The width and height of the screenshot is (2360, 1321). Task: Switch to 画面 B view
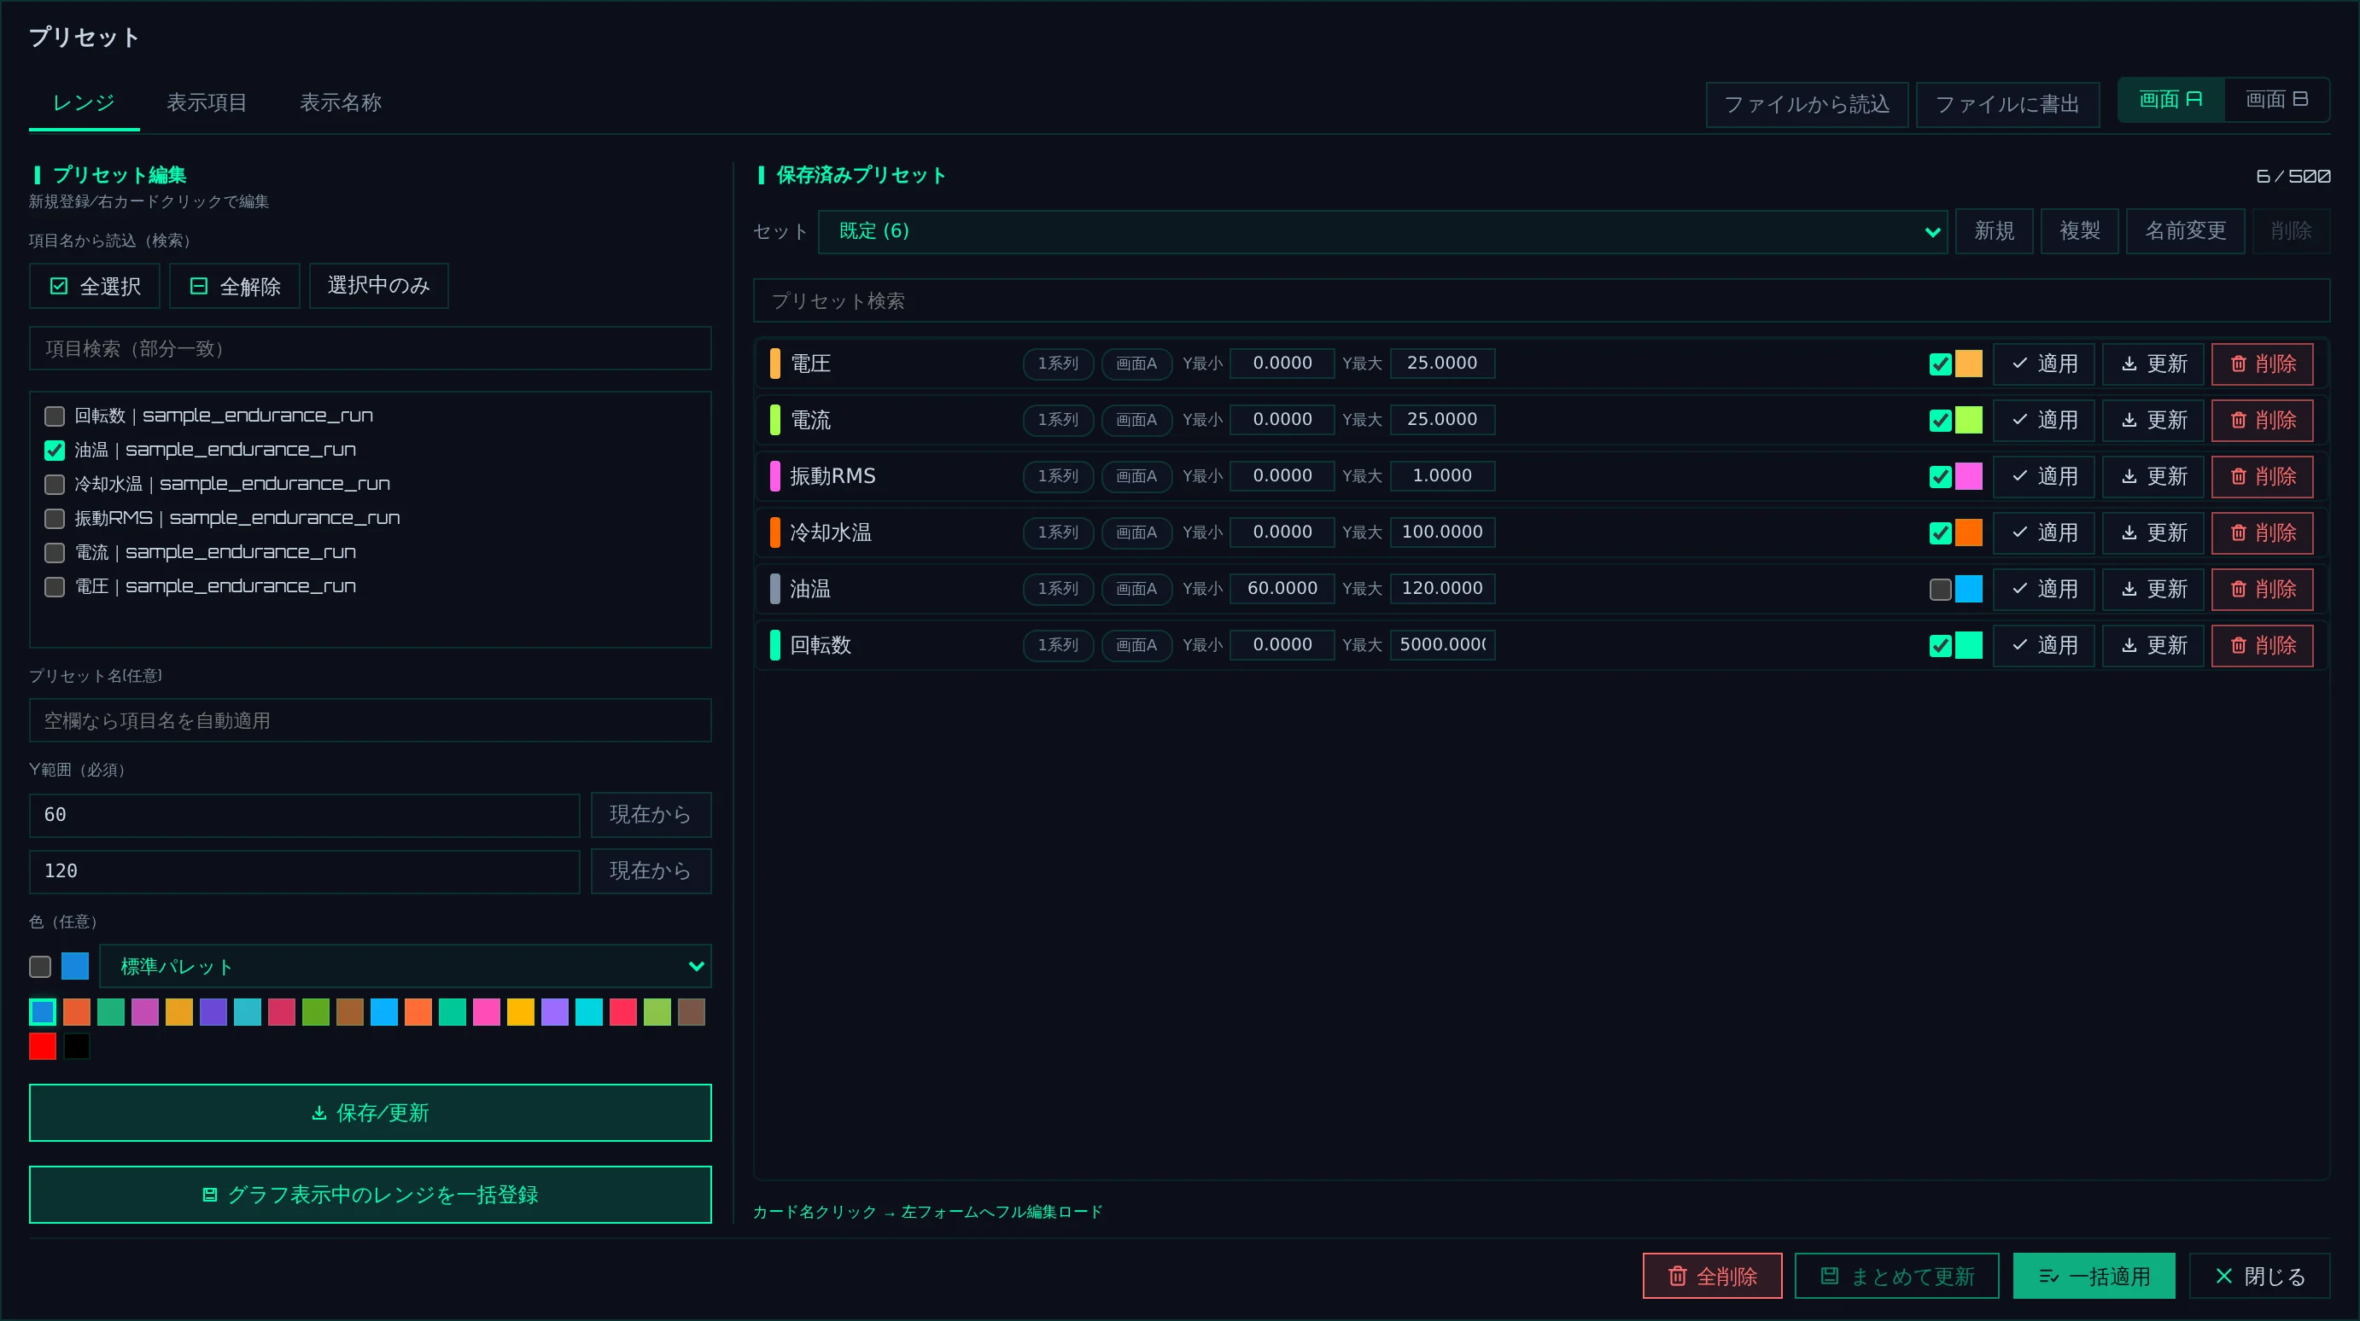coord(2276,100)
